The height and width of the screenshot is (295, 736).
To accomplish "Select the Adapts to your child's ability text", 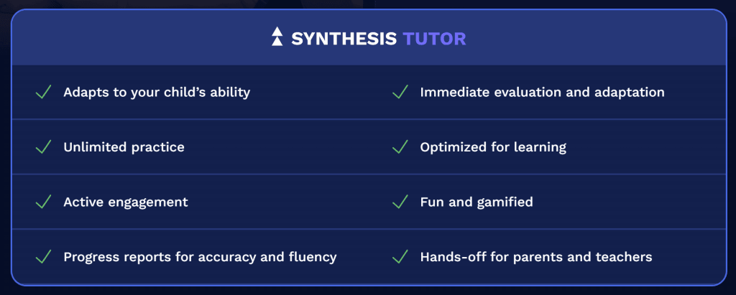I will 157,93.
